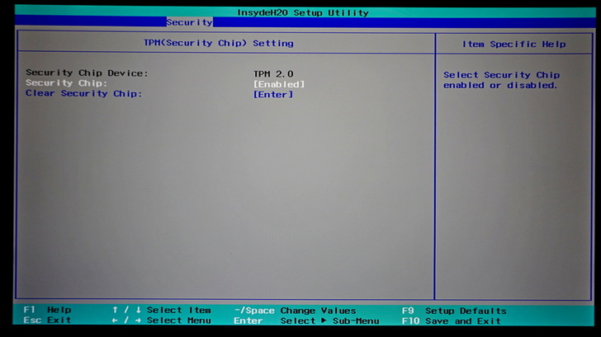Select the Clear Security Chip label
Viewport: 601px width, 337px height.
84,93
